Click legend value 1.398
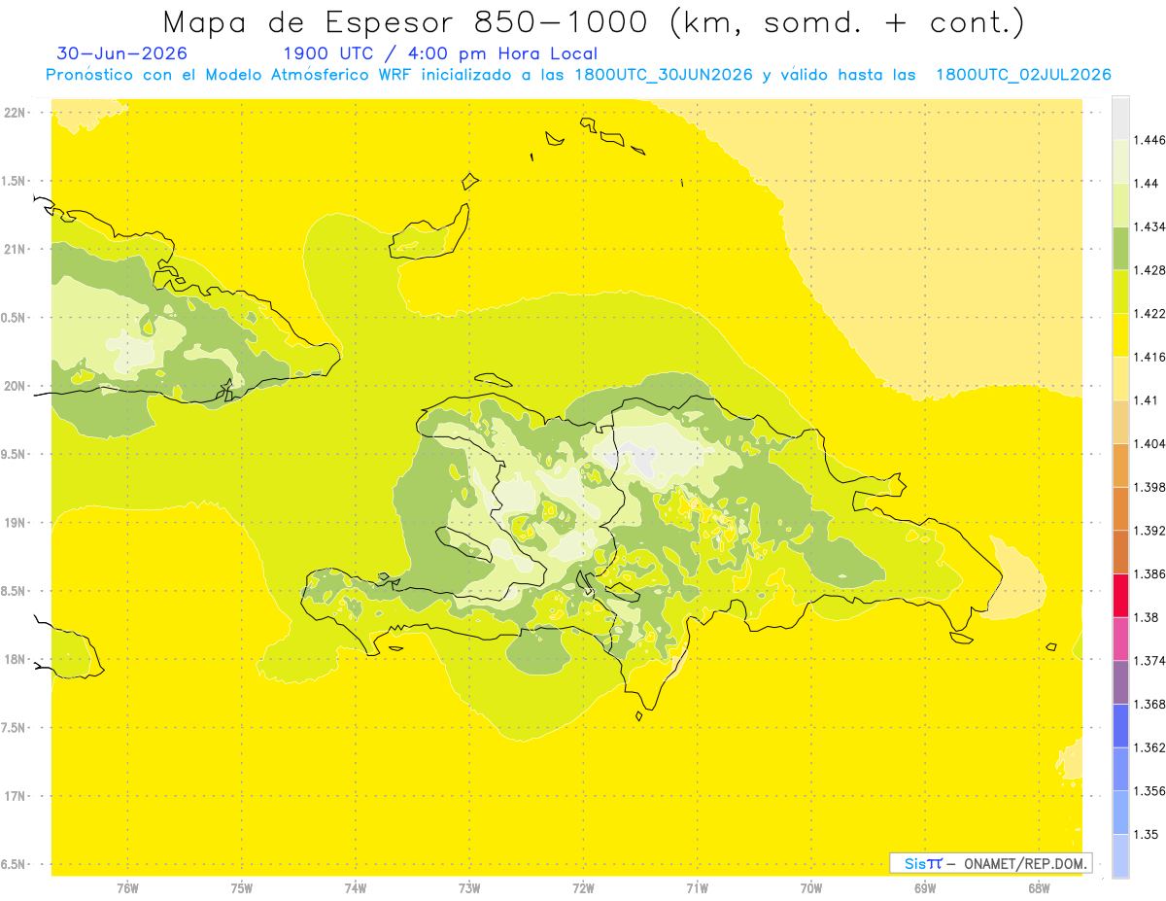The width and height of the screenshot is (1166, 901). tap(1148, 487)
